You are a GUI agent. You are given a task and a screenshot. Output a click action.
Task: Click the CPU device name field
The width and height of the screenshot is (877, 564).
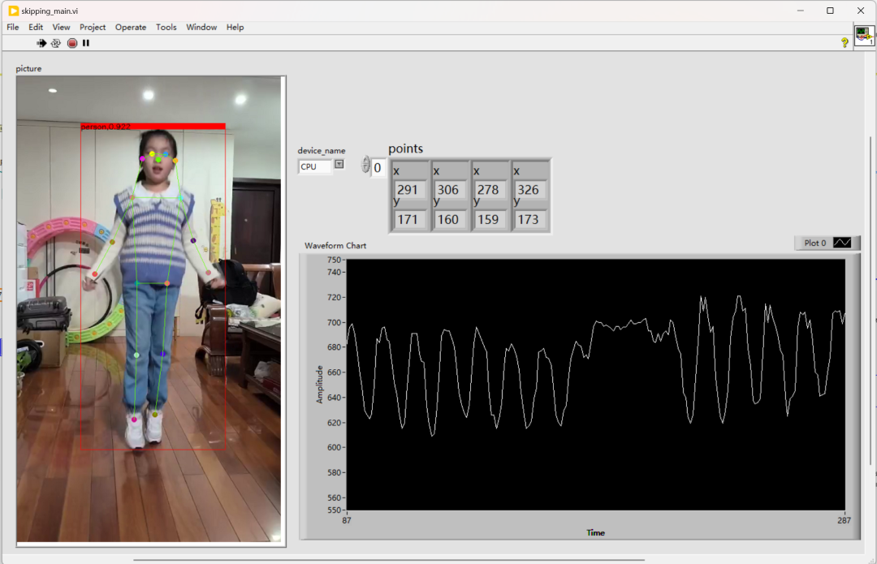tap(315, 166)
